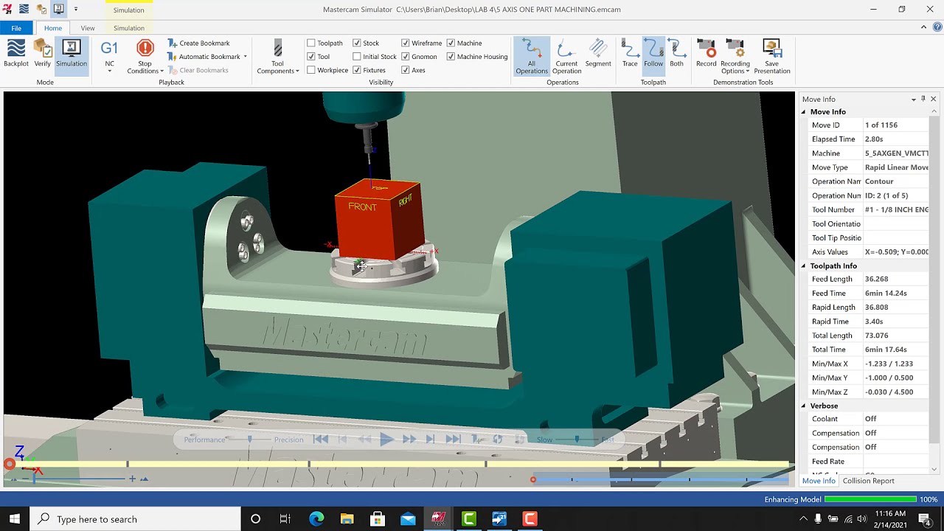This screenshot has width=944, height=531.
Task: Click the fast forward playback button
Action: coord(409,440)
